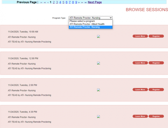This screenshot has width=168, height=128.
Task: Open the Program Type dropdown
Action: point(90,18)
